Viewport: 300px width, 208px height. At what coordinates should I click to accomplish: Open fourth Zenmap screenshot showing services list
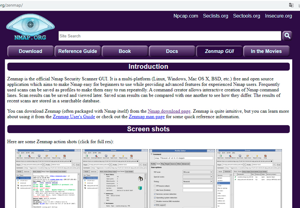tap(249, 178)
